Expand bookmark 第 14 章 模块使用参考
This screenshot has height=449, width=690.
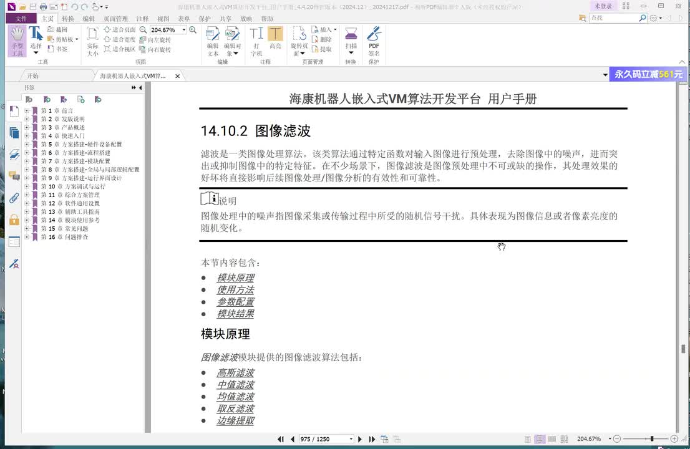27,220
